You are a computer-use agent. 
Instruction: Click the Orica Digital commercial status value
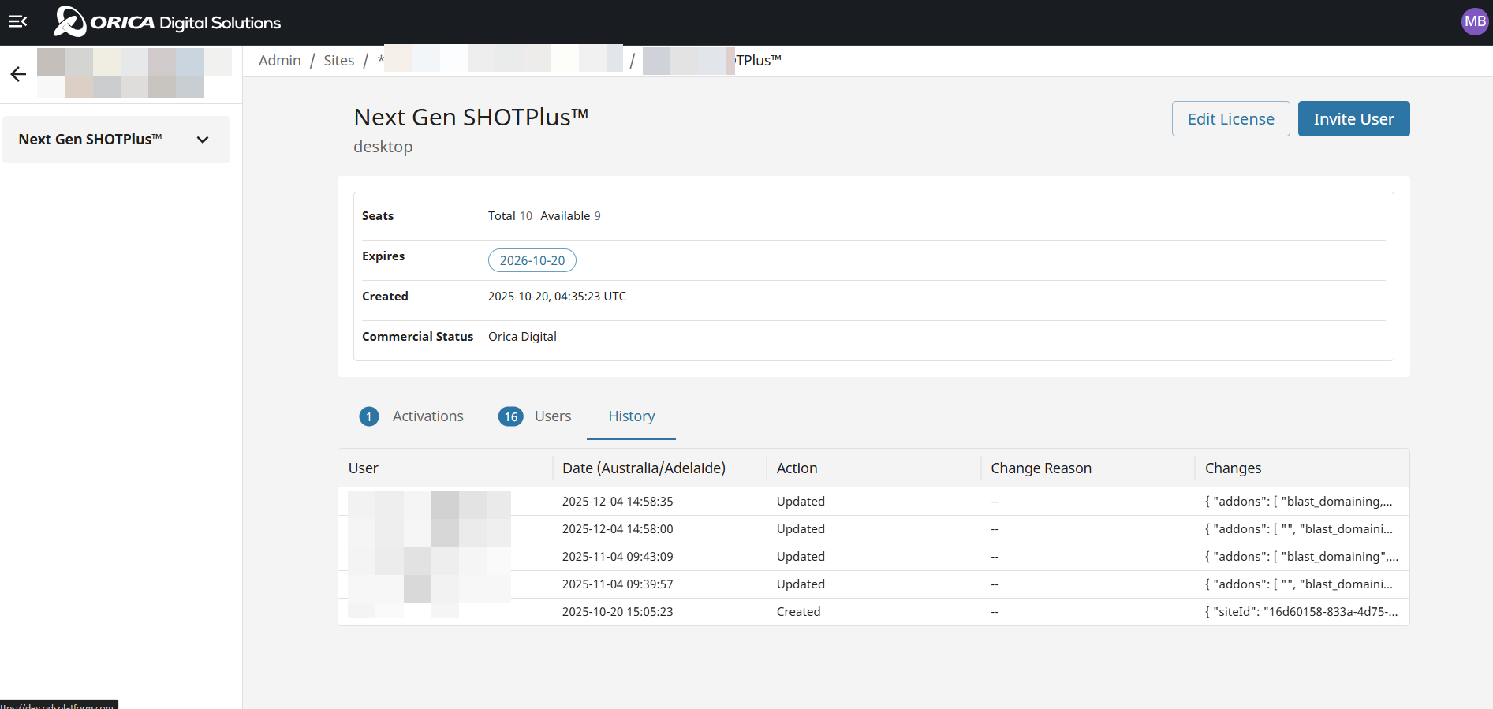(522, 337)
